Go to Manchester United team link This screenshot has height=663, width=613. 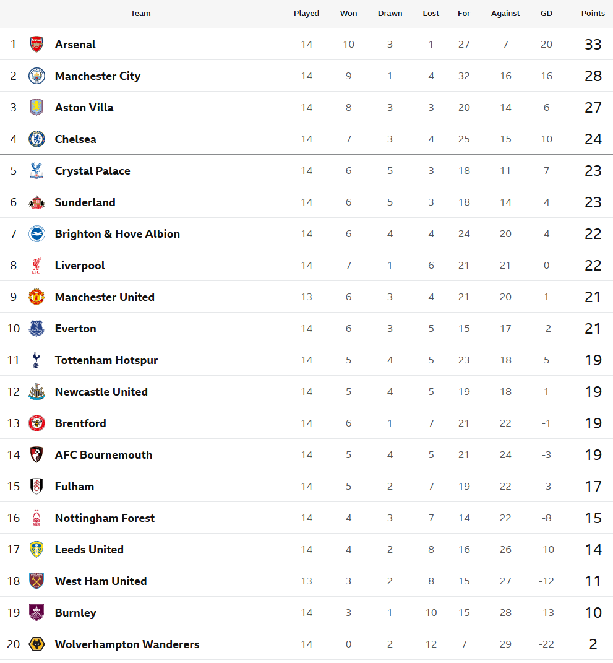(x=105, y=297)
